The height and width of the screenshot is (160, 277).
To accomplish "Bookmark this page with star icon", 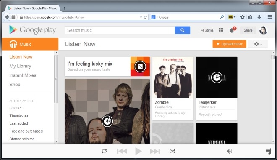I will 242,17.
